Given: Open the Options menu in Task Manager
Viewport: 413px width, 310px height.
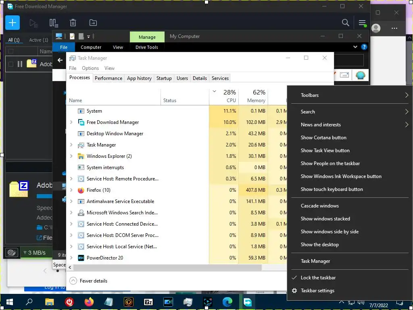Looking at the screenshot, I should click(x=90, y=68).
